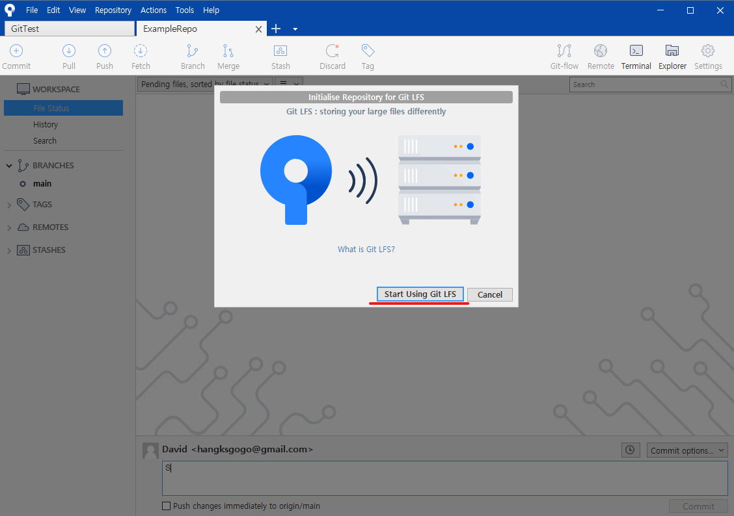This screenshot has height=516, width=734.
Task: Open the tab list dropdown arrow
Action: (295, 29)
